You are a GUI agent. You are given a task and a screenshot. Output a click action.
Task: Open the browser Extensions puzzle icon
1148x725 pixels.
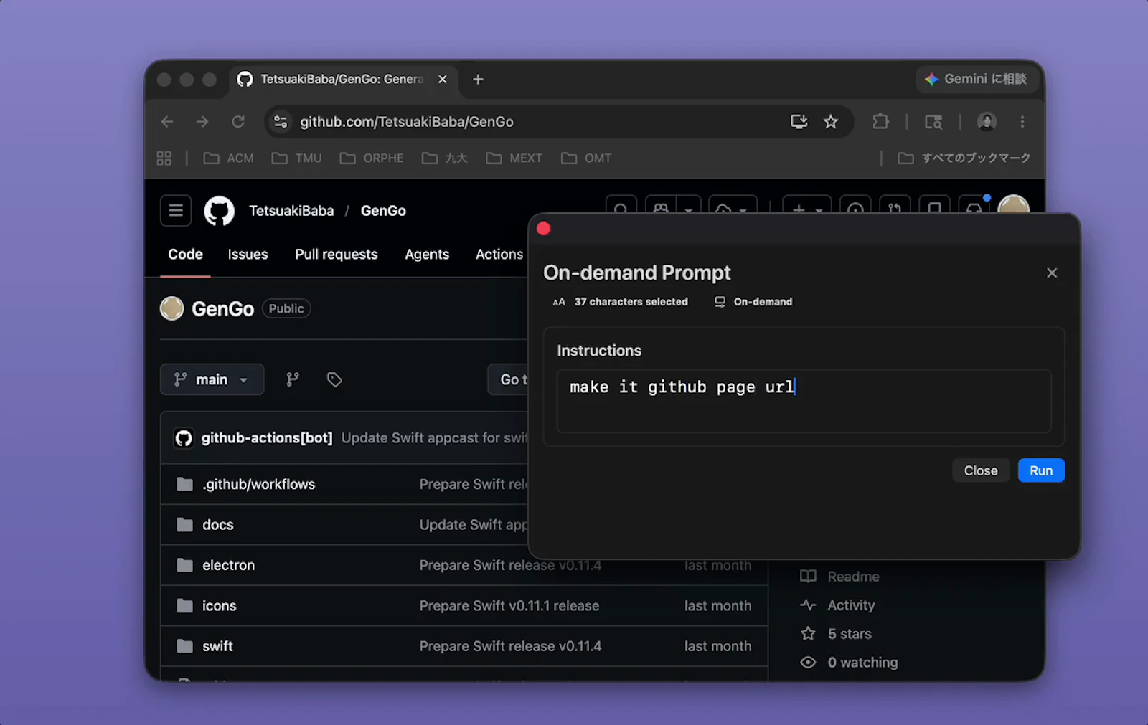(x=880, y=122)
